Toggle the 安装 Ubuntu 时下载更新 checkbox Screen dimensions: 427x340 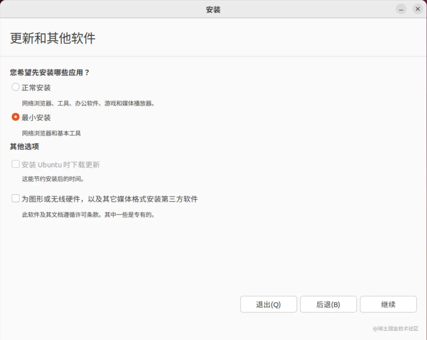[16, 164]
